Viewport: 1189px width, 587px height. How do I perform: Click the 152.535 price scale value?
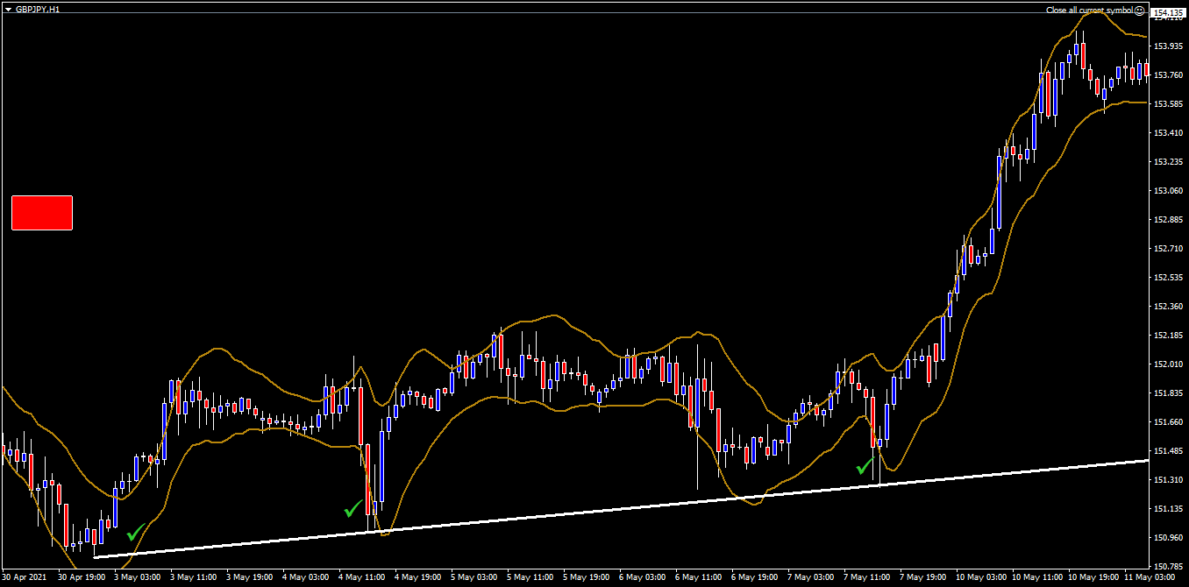(1169, 277)
